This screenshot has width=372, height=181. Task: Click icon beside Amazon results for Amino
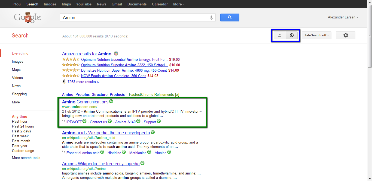(x=116, y=54)
